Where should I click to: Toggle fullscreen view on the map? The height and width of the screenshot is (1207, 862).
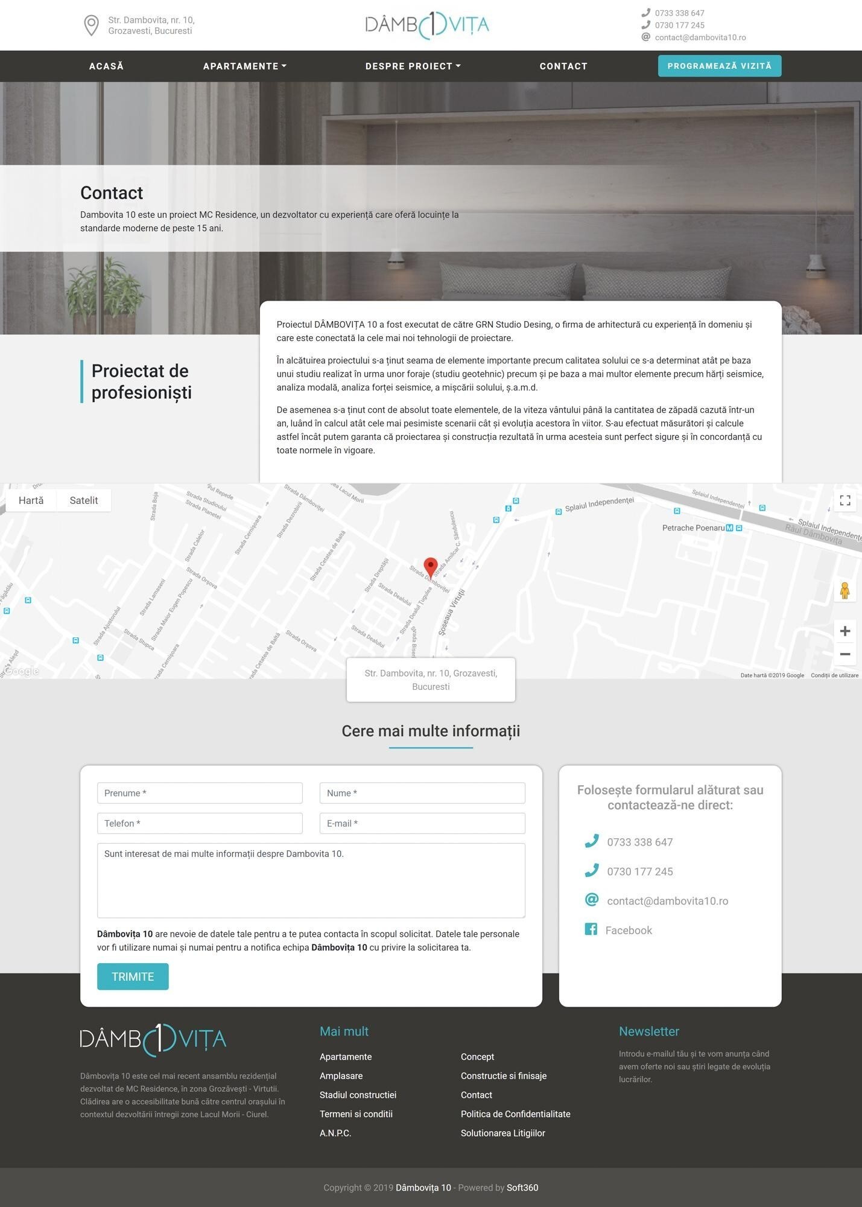(x=845, y=500)
